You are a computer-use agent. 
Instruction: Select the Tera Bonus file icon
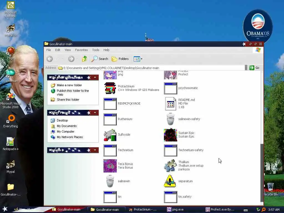click(x=110, y=166)
